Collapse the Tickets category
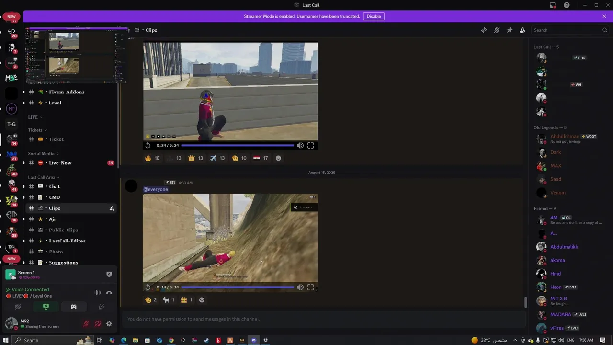The width and height of the screenshot is (613, 345). click(37, 130)
